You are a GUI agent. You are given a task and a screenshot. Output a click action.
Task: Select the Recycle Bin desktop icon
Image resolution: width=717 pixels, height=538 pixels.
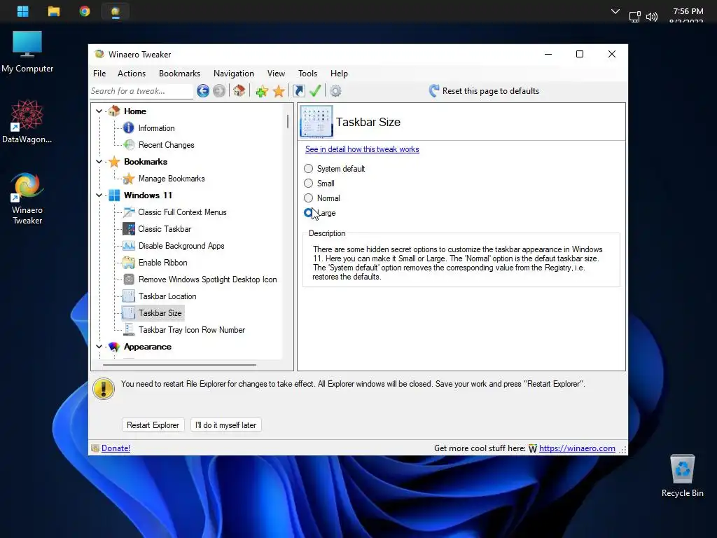tap(682, 476)
